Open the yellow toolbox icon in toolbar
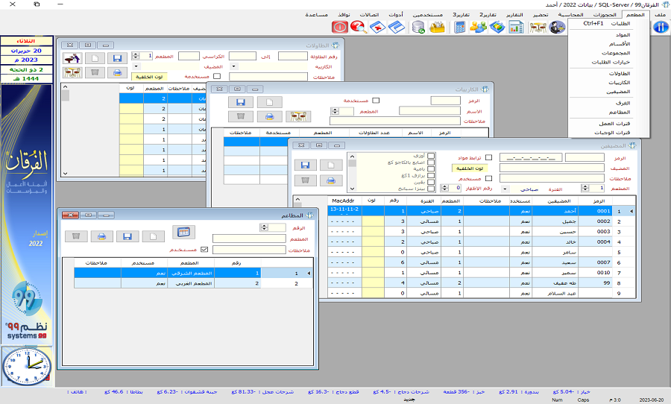This screenshot has width=671, height=404. (438, 28)
